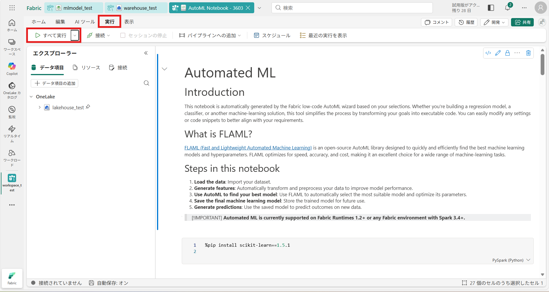Viewport: 549px width, 292px height.
Task: Search data items with magnifier icon
Action: point(146,83)
